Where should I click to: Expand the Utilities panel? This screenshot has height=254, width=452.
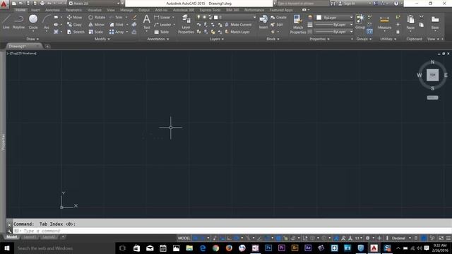tap(388, 39)
